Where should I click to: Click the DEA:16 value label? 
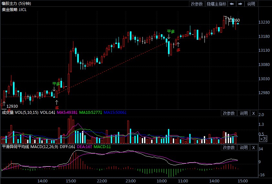point(84,147)
